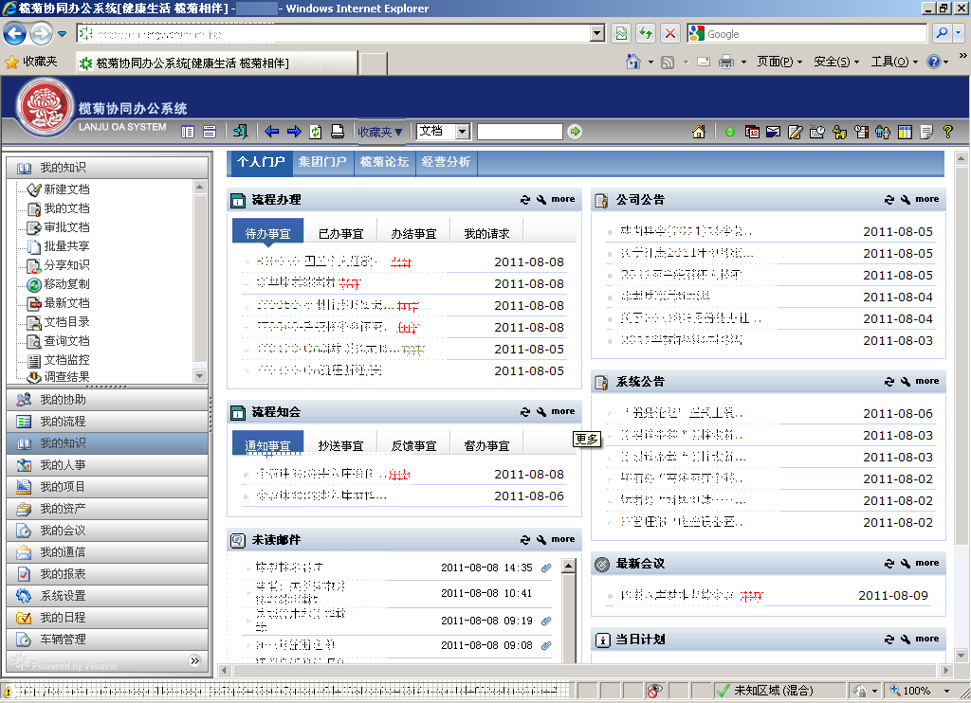Switch to the 集团门户 tab

pos(322,162)
